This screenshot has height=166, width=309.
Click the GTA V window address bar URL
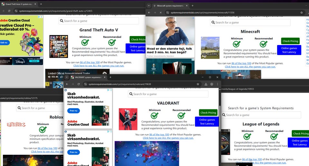click(x=56, y=11)
